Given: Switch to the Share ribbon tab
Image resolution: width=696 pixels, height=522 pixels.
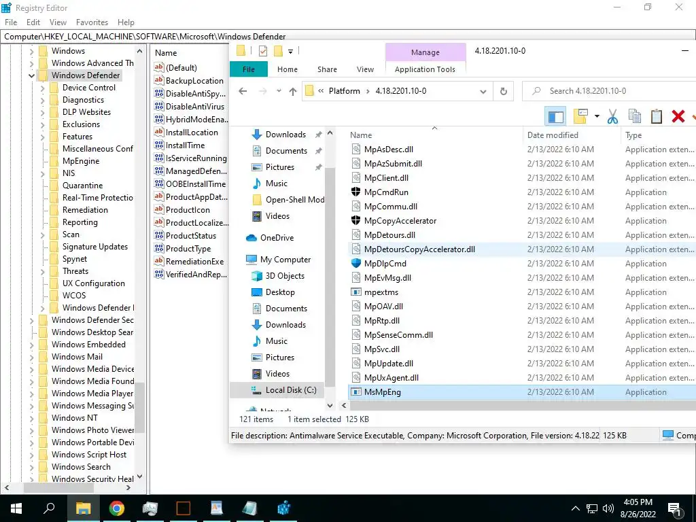Looking at the screenshot, I should click(x=327, y=69).
